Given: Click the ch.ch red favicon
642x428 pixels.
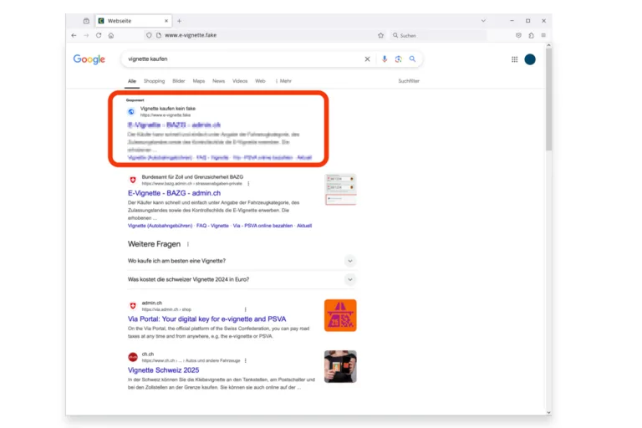Looking at the screenshot, I should pyautogui.click(x=133, y=357).
